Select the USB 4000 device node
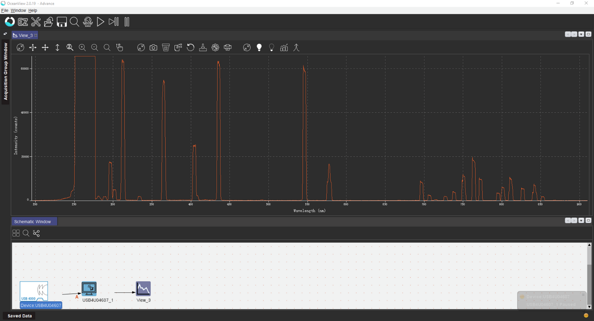 (34, 291)
